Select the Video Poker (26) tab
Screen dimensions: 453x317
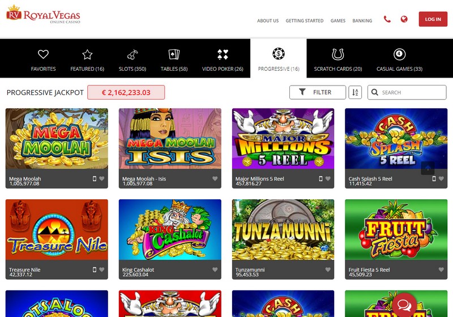[223, 60]
